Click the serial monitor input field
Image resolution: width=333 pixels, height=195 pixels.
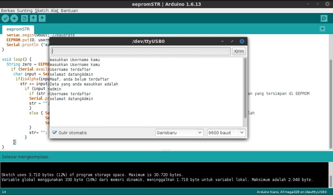point(140,51)
